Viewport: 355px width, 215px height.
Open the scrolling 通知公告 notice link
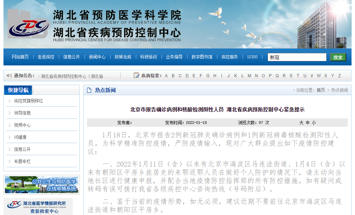pyautogui.click(x=75, y=76)
